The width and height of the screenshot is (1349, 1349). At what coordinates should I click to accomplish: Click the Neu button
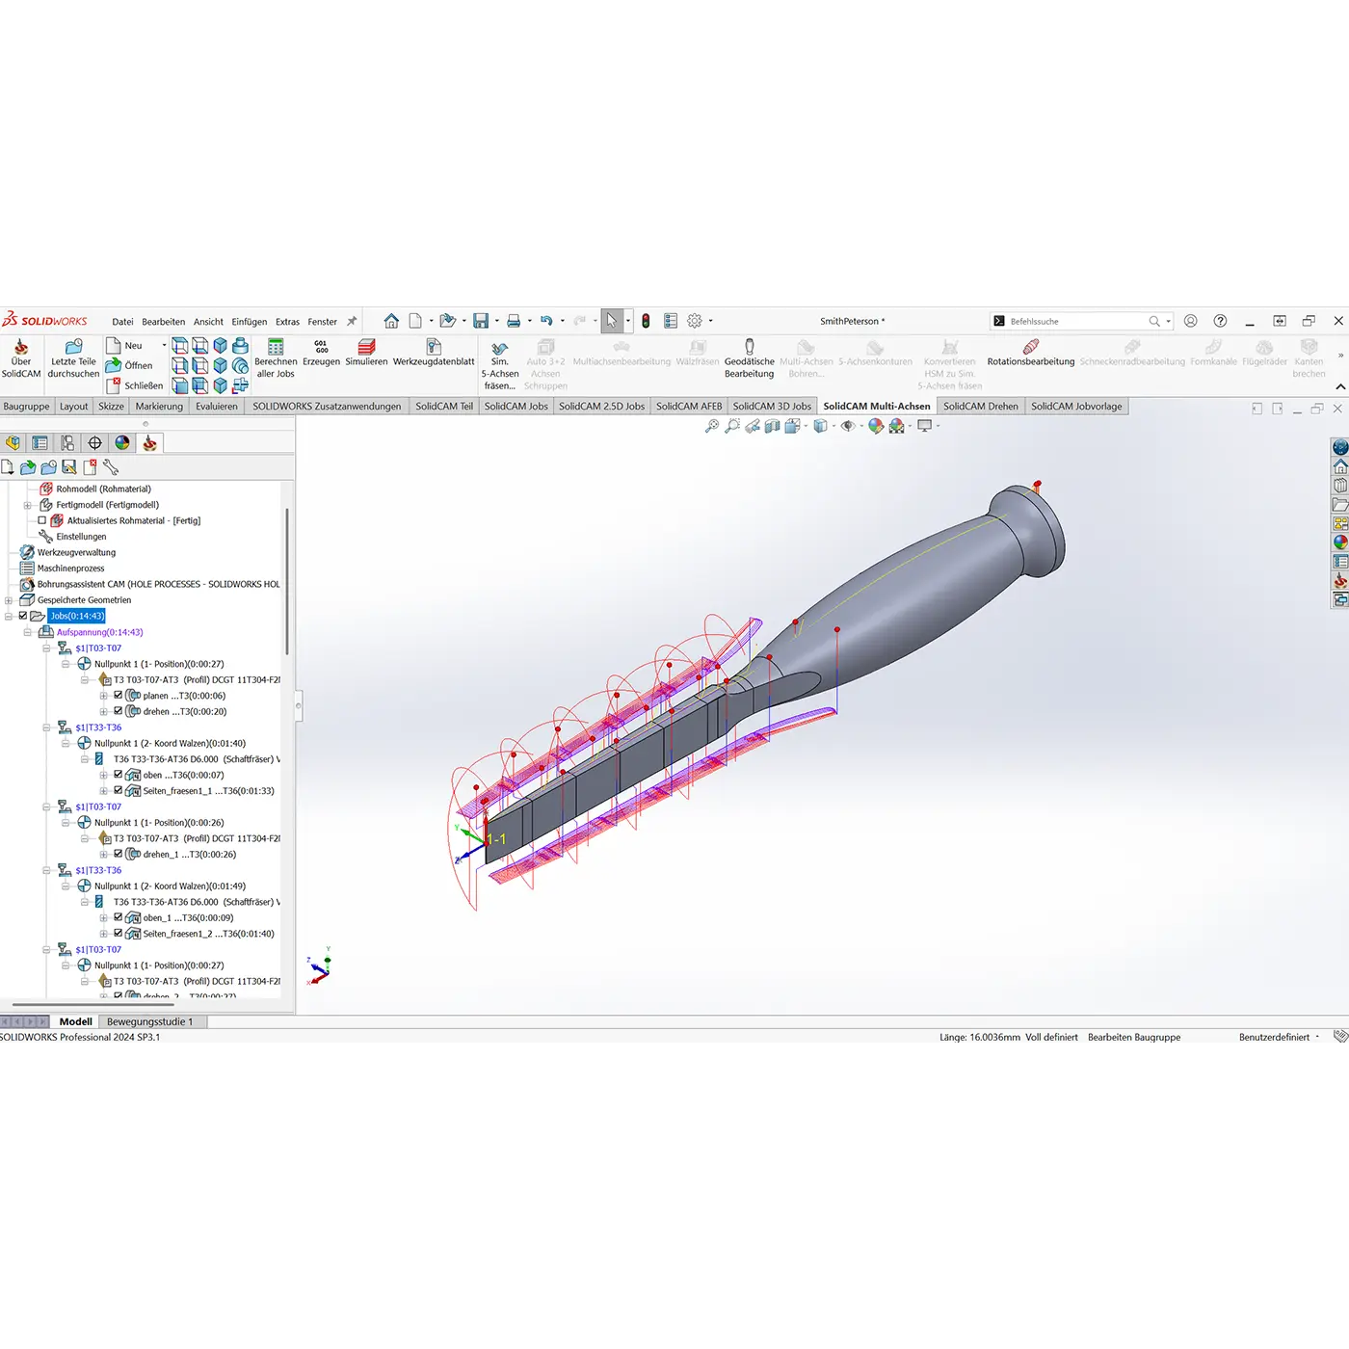click(123, 345)
